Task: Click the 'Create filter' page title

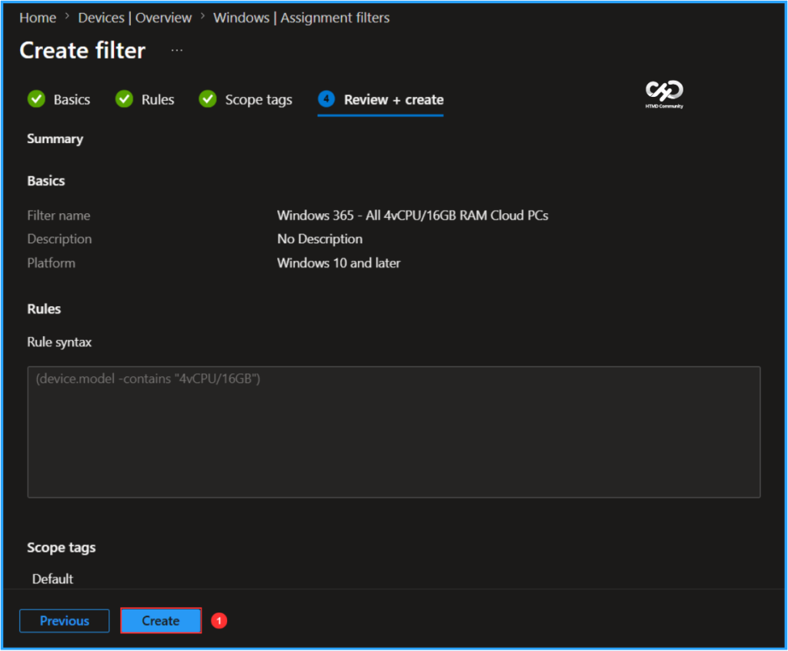Action: [82, 50]
